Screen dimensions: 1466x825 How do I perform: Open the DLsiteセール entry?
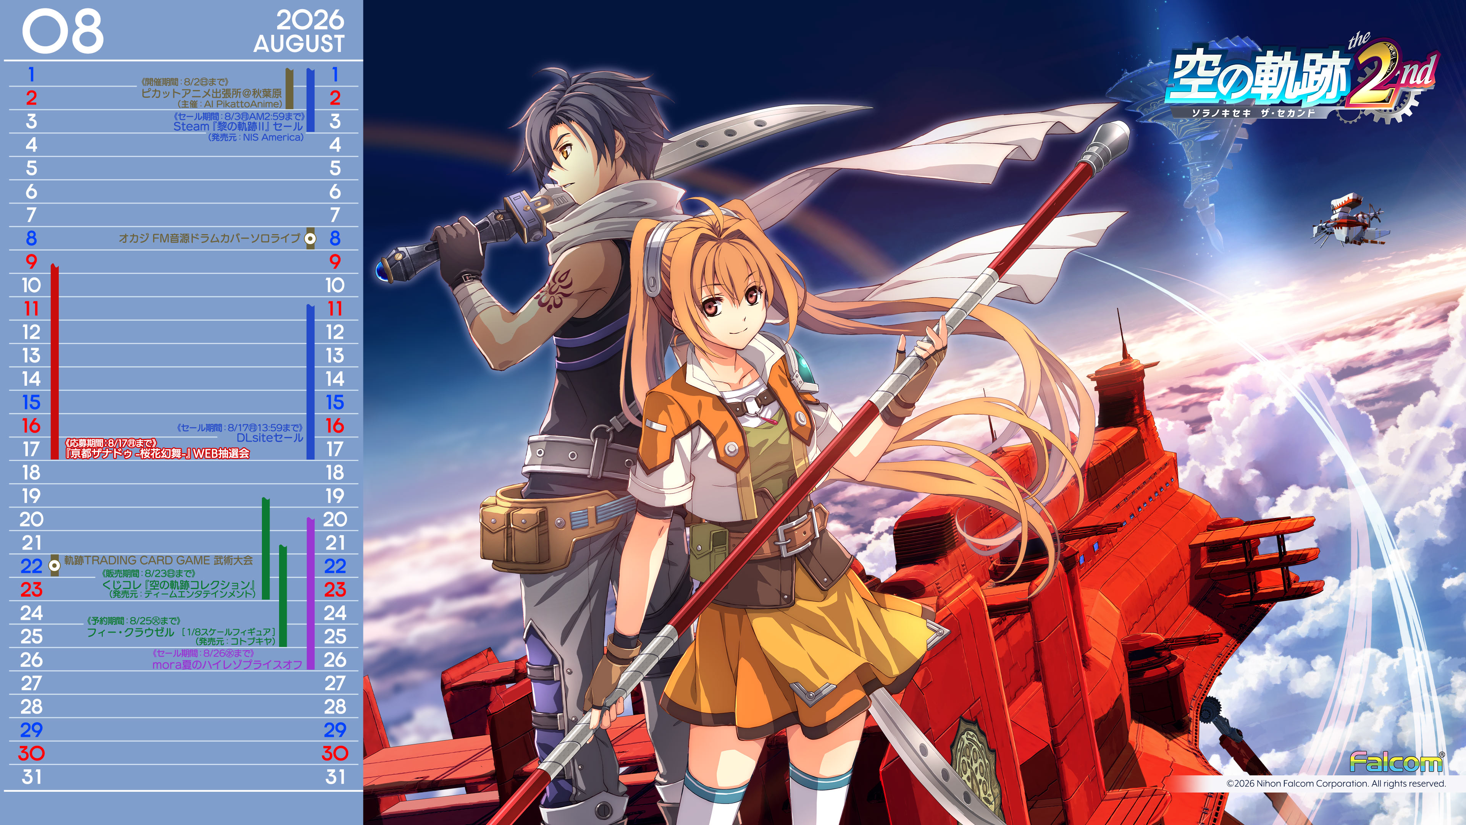(x=270, y=438)
